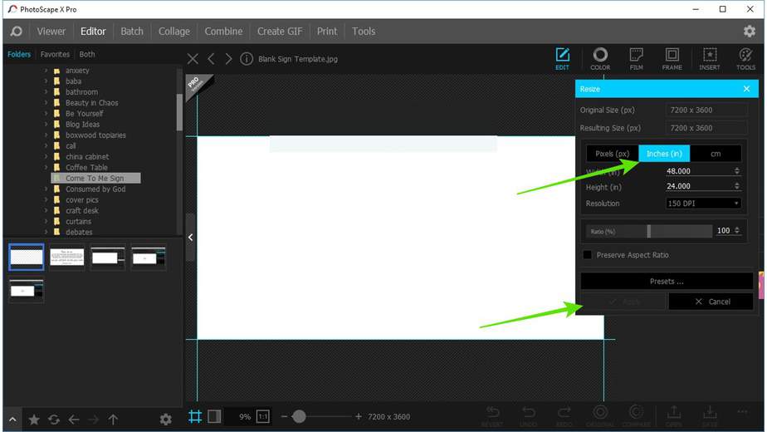Expand the Coffee Table folder

point(46,168)
